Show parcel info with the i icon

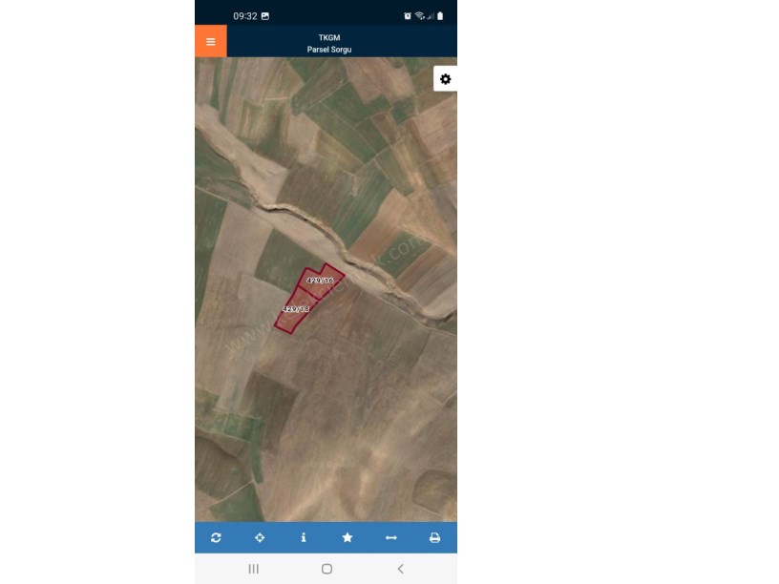tap(304, 538)
